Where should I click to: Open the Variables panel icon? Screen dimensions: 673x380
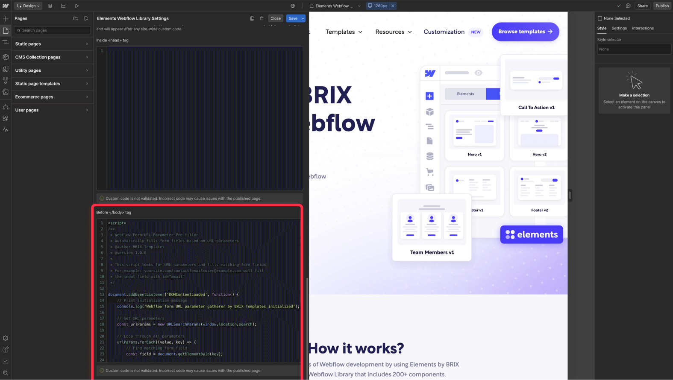pos(6,68)
